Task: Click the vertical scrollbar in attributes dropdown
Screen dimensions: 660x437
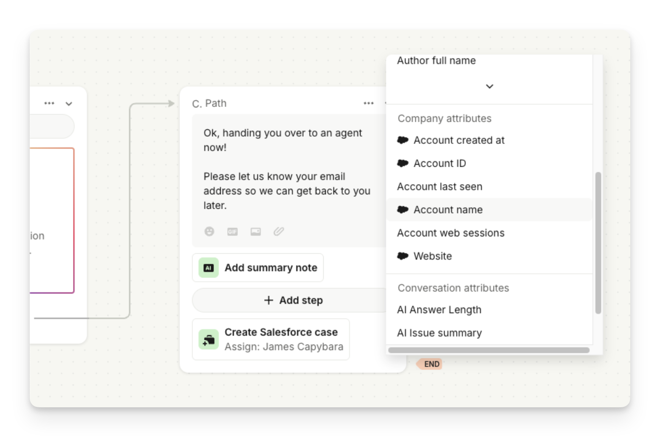Action: (598, 243)
